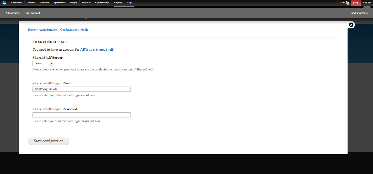Click Edit shortcuts link

(x=359, y=13)
